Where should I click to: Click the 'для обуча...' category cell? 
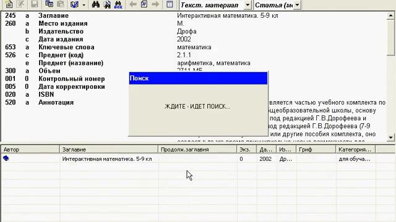point(355,159)
